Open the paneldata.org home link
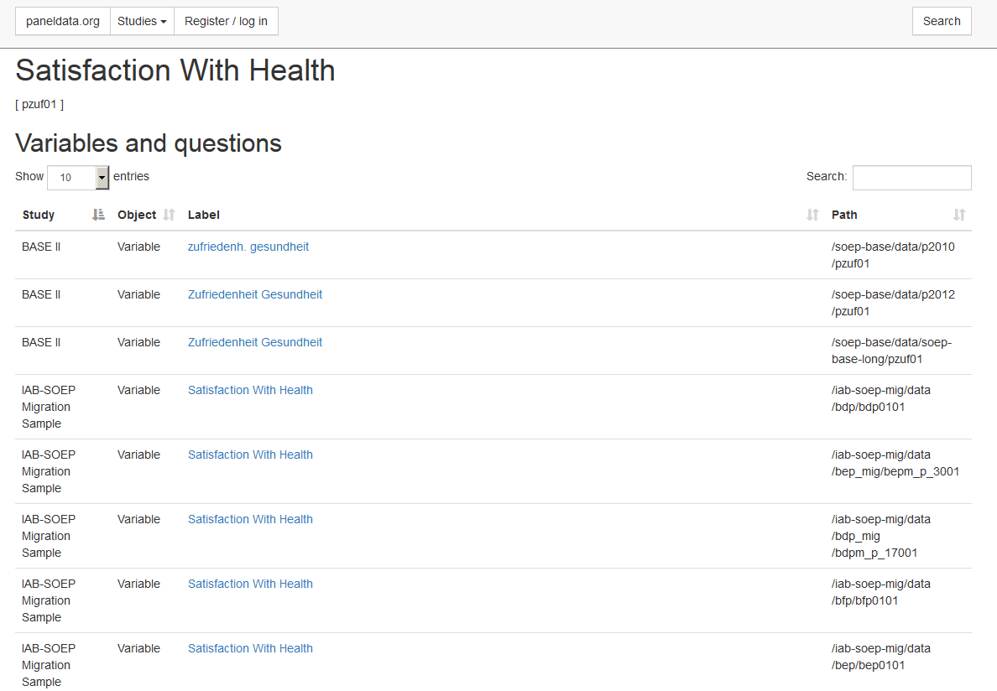 (63, 21)
